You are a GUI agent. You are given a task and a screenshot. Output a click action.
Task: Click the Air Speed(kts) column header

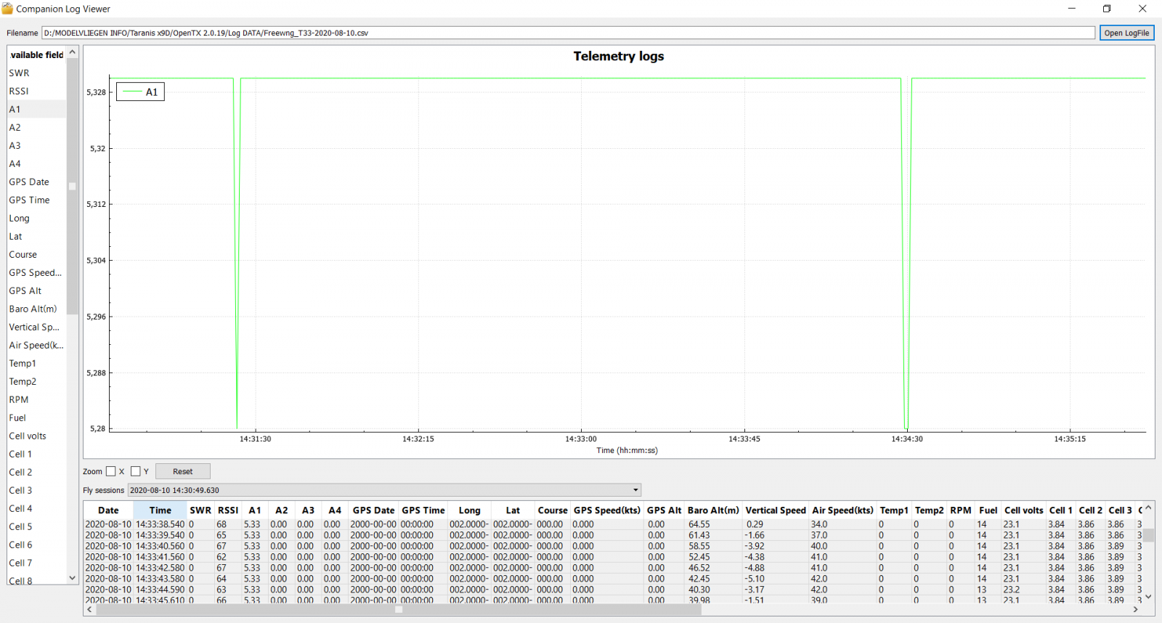(x=842, y=510)
